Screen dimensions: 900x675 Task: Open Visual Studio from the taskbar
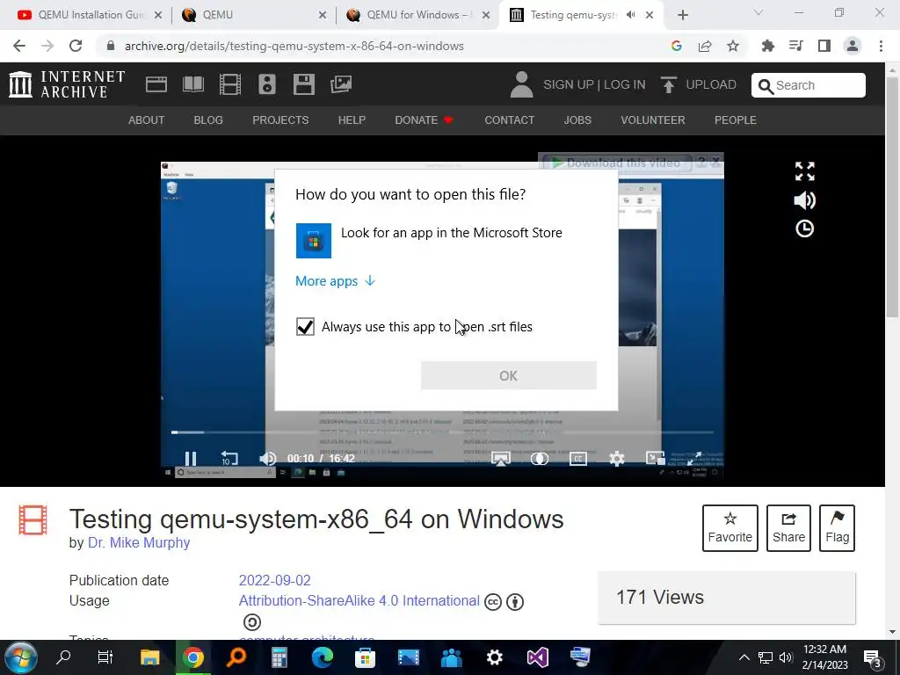coord(537,657)
